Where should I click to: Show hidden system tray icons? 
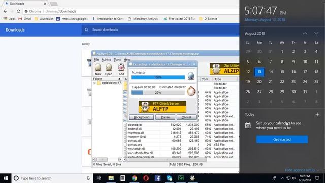coord(282,178)
